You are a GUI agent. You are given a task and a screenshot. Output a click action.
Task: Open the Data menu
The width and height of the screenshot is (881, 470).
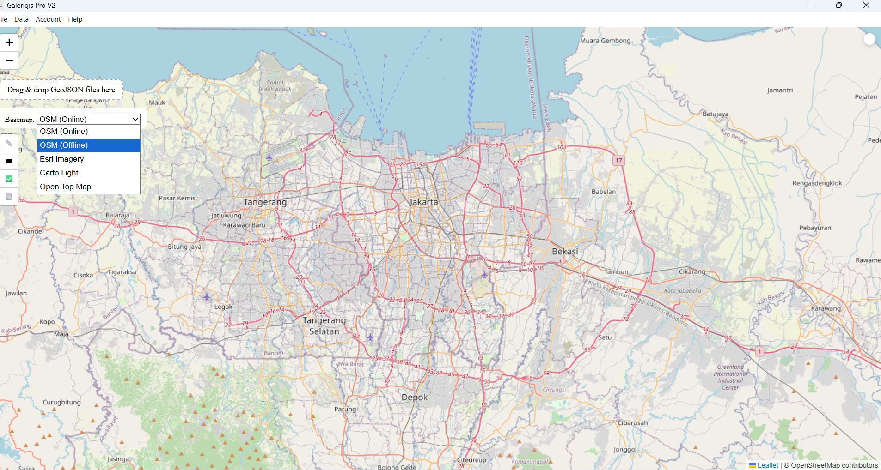(x=21, y=19)
